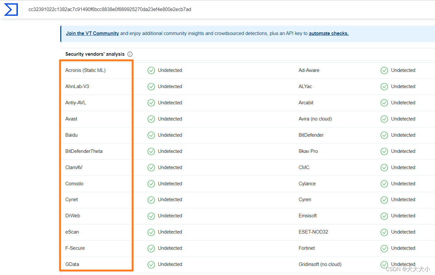Select F-Secure vendor name
The image size is (435, 275).
75,248
